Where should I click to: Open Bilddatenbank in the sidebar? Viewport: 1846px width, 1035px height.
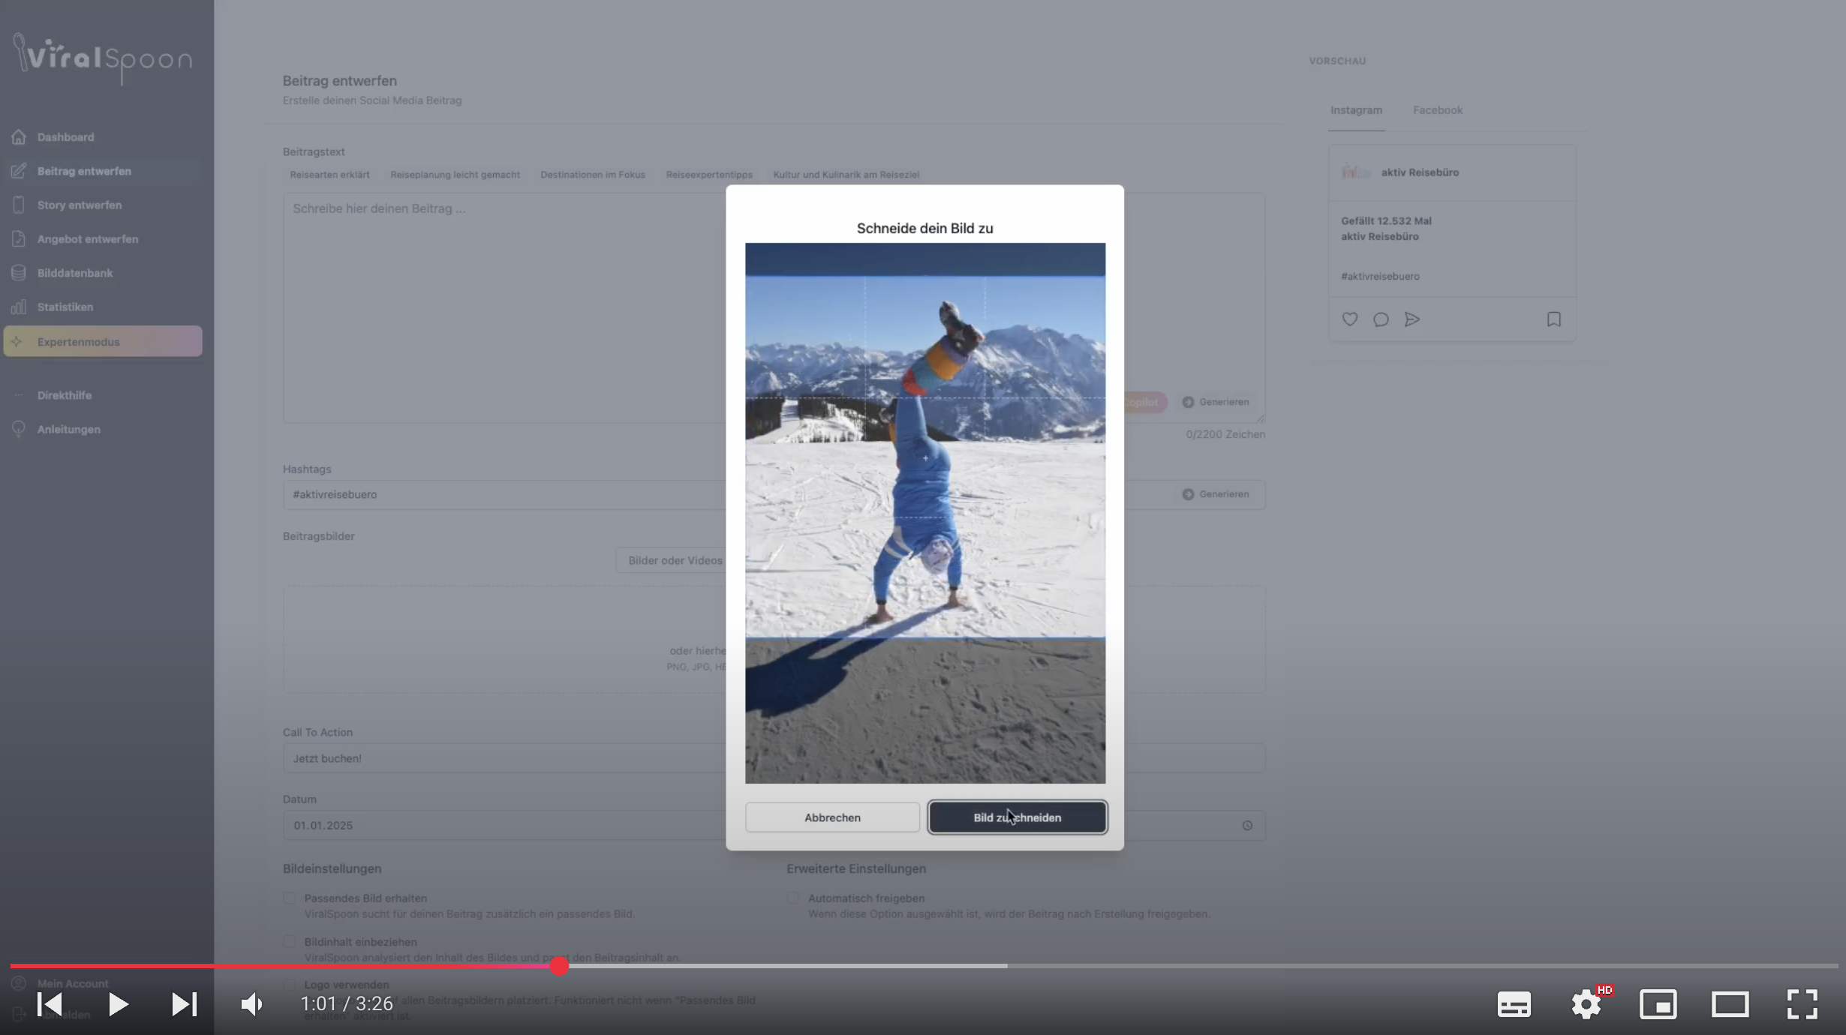(x=74, y=273)
